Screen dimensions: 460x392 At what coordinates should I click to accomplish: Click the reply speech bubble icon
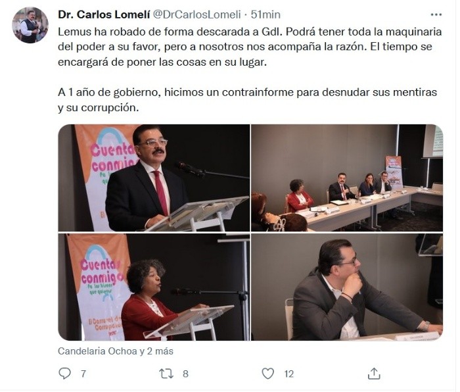pyautogui.click(x=64, y=374)
